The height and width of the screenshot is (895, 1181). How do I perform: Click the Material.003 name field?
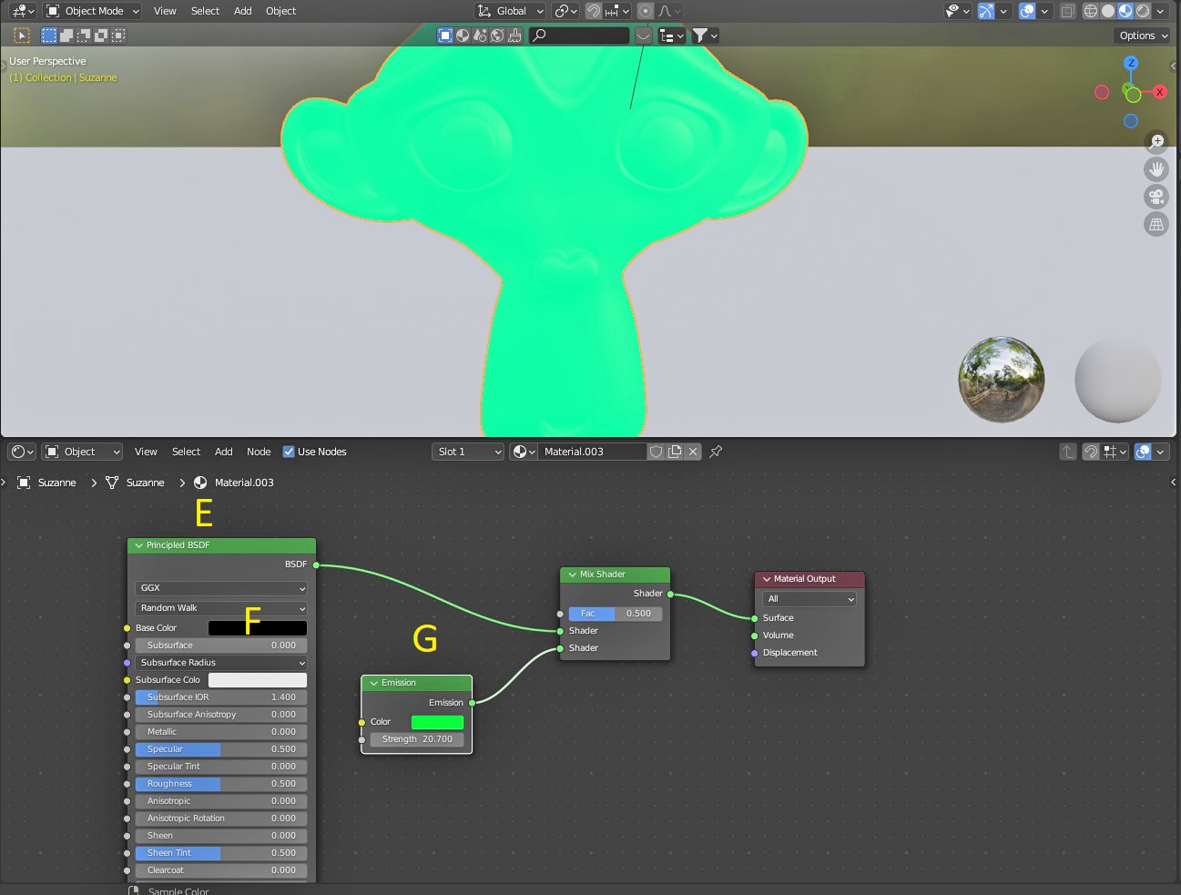tap(592, 452)
